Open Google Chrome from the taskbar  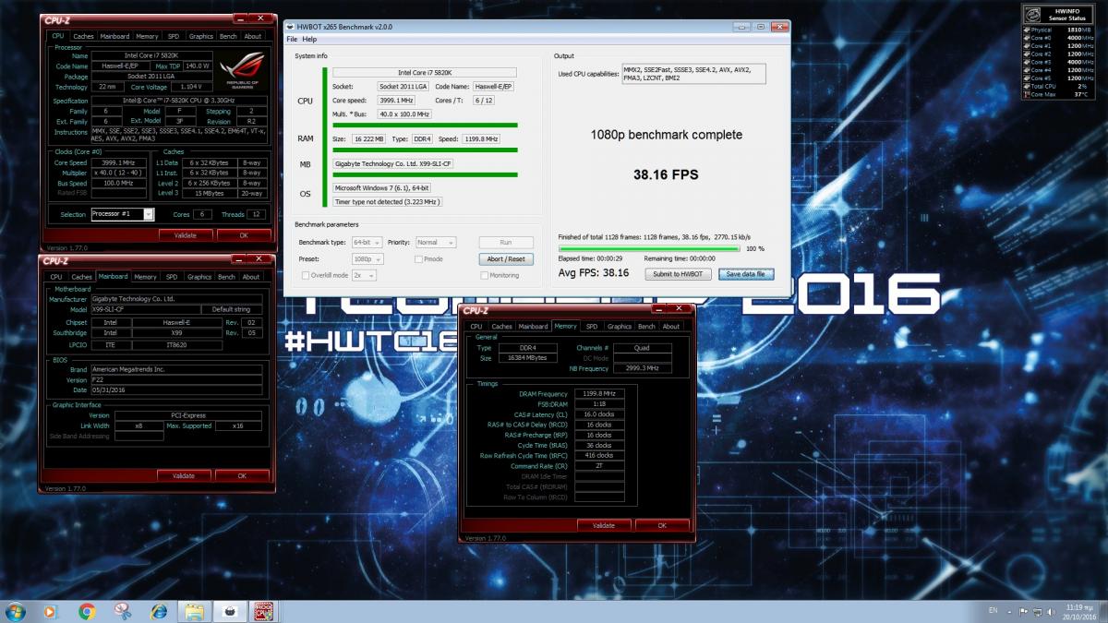(x=87, y=611)
